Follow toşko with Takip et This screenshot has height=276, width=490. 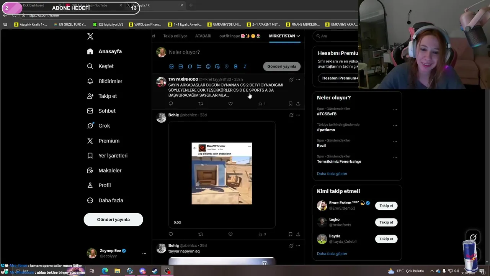(386, 222)
